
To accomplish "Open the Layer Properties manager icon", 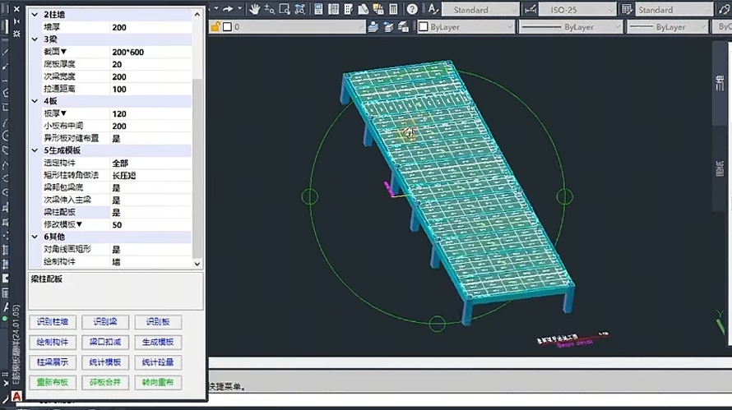I will pyautogui.click(x=373, y=26).
